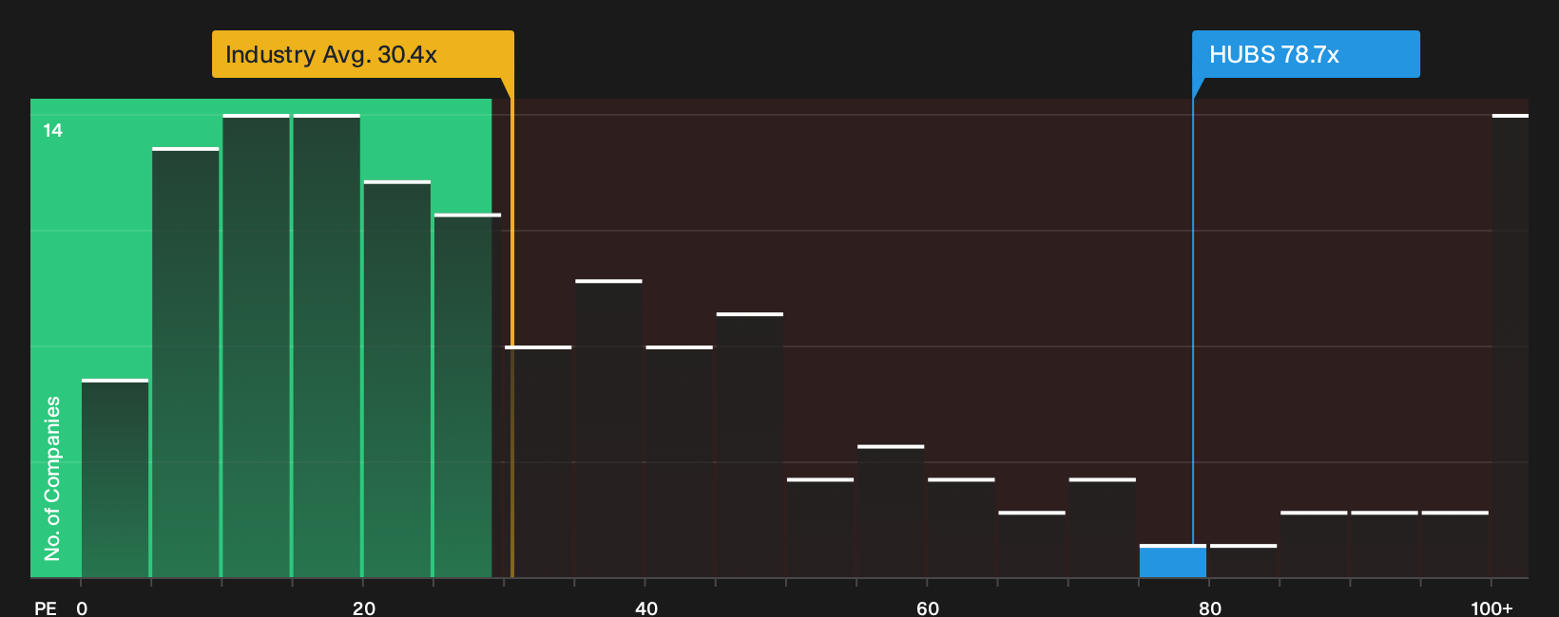
Task: Select the histogram bar for PE 60-65
Action: [x=961, y=528]
